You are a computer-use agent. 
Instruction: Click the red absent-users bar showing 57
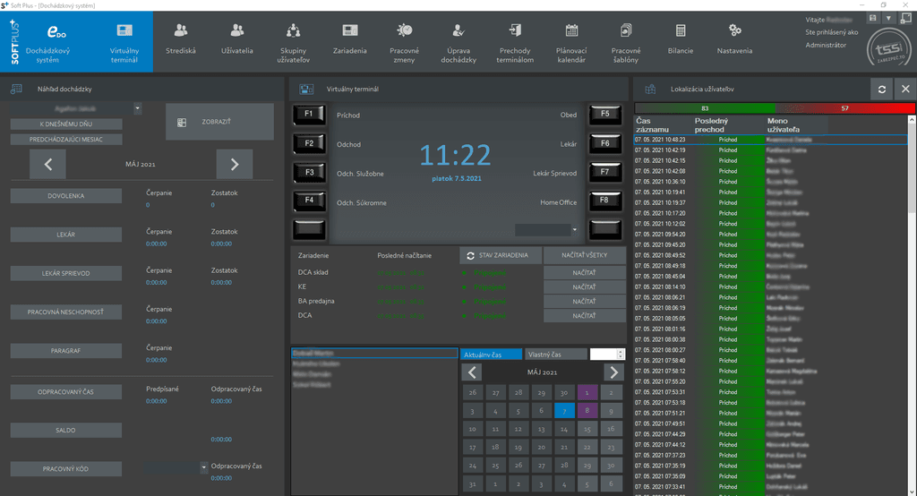[x=844, y=108]
